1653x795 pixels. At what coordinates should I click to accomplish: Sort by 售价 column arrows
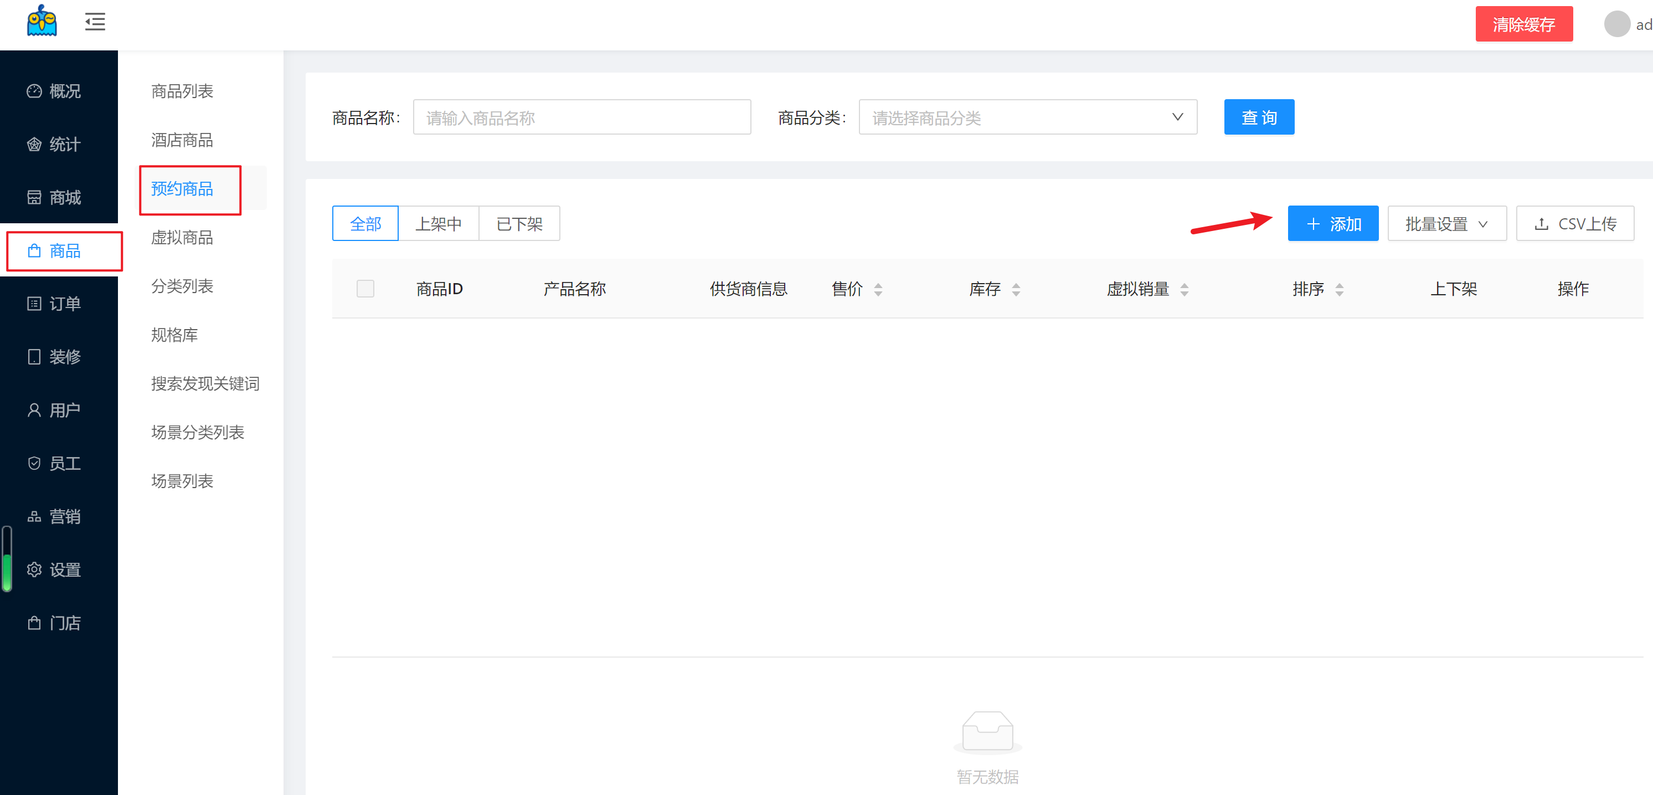coord(878,290)
